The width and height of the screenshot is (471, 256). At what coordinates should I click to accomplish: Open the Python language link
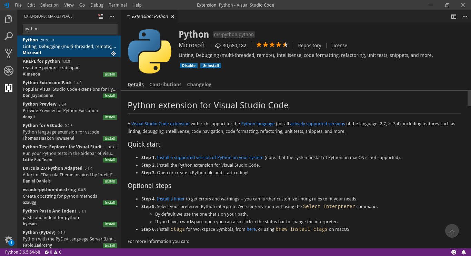pyautogui.click(x=258, y=124)
